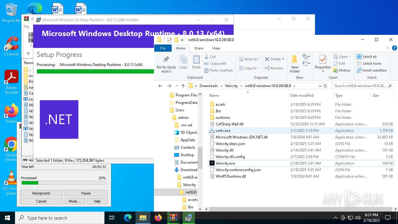Image resolution: width=398 pixels, height=224 pixels.
Task: Switch to the View ribbon tab
Action: (216, 48)
